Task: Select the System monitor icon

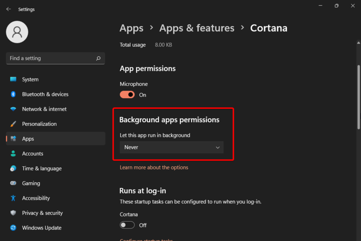Action: pyautogui.click(x=13, y=80)
